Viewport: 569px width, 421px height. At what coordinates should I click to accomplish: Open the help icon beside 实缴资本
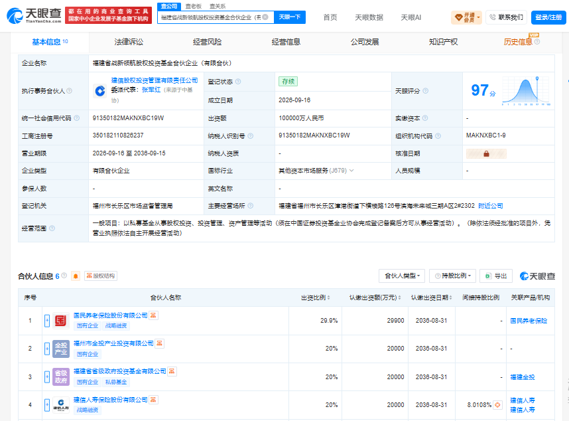[x=425, y=118]
